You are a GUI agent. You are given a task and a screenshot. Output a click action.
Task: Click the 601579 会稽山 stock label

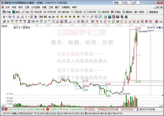coord(155,28)
